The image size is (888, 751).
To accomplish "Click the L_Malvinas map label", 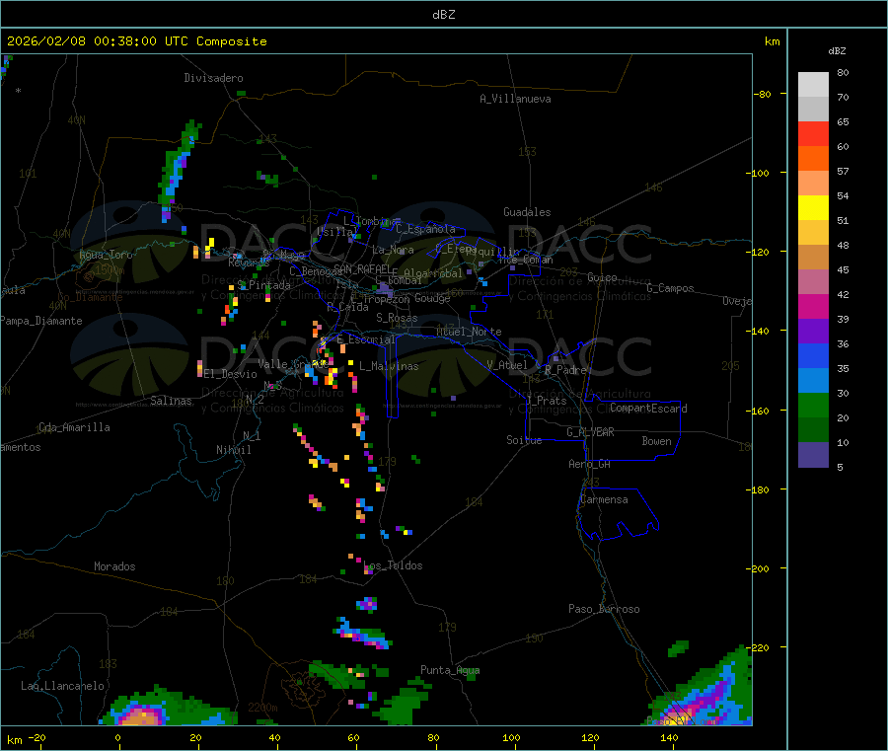I will (x=389, y=366).
